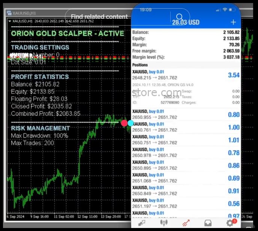Click the 0.91 profit value
Screen dimensions: 258x231
(234, 191)
